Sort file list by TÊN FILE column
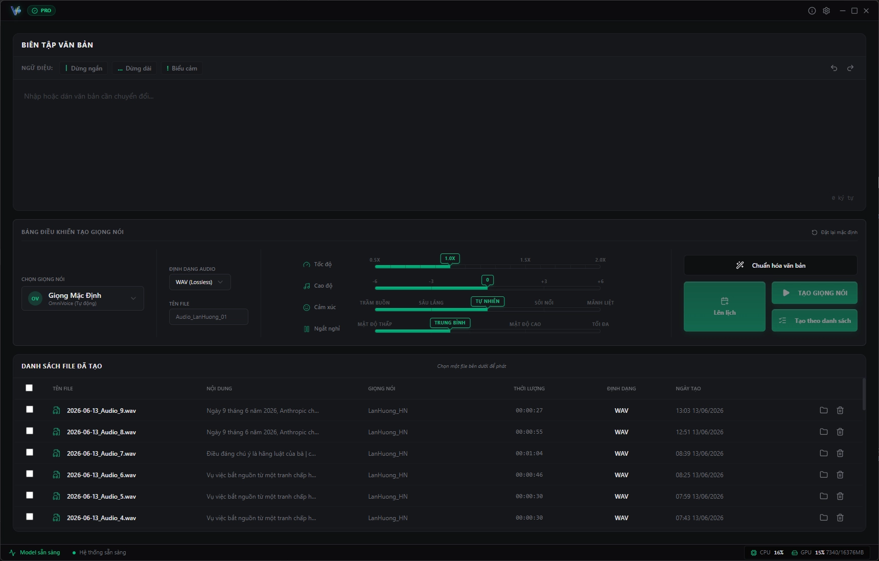The height and width of the screenshot is (561, 879). (63, 389)
